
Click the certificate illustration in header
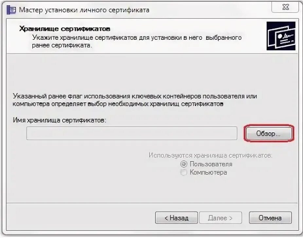pyautogui.click(x=281, y=36)
